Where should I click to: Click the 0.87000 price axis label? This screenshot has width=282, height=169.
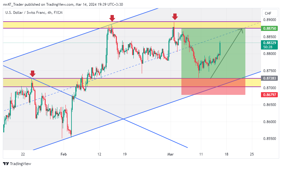(x=270, y=88)
